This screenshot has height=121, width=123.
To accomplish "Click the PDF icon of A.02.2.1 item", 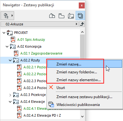I will coord(19,67).
